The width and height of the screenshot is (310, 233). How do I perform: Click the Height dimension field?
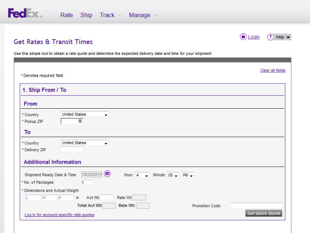(66, 198)
